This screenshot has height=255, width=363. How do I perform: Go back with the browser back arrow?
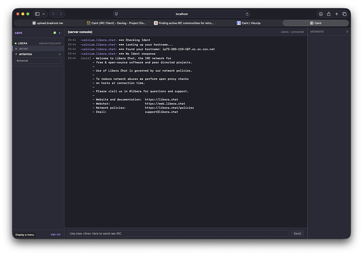point(54,14)
